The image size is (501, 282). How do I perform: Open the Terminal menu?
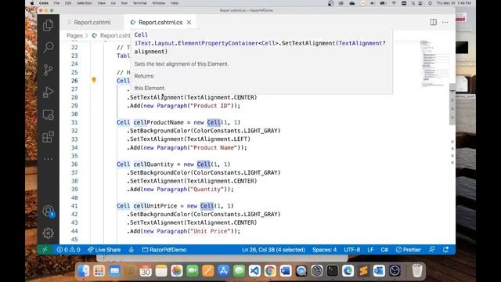(x=139, y=3)
